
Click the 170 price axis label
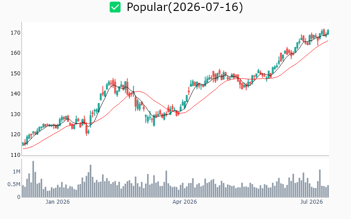tap(15, 33)
